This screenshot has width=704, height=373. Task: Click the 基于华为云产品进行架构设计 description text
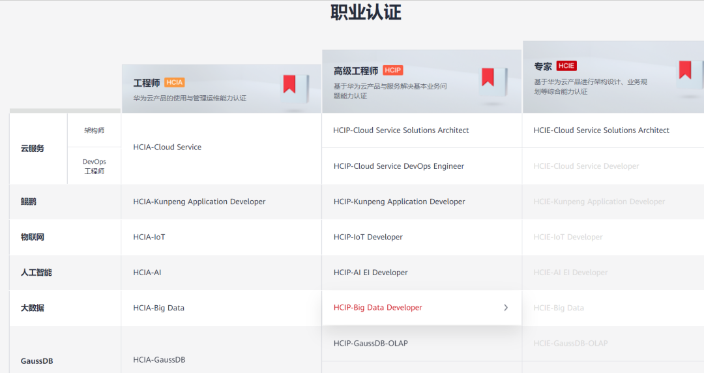coord(591,86)
